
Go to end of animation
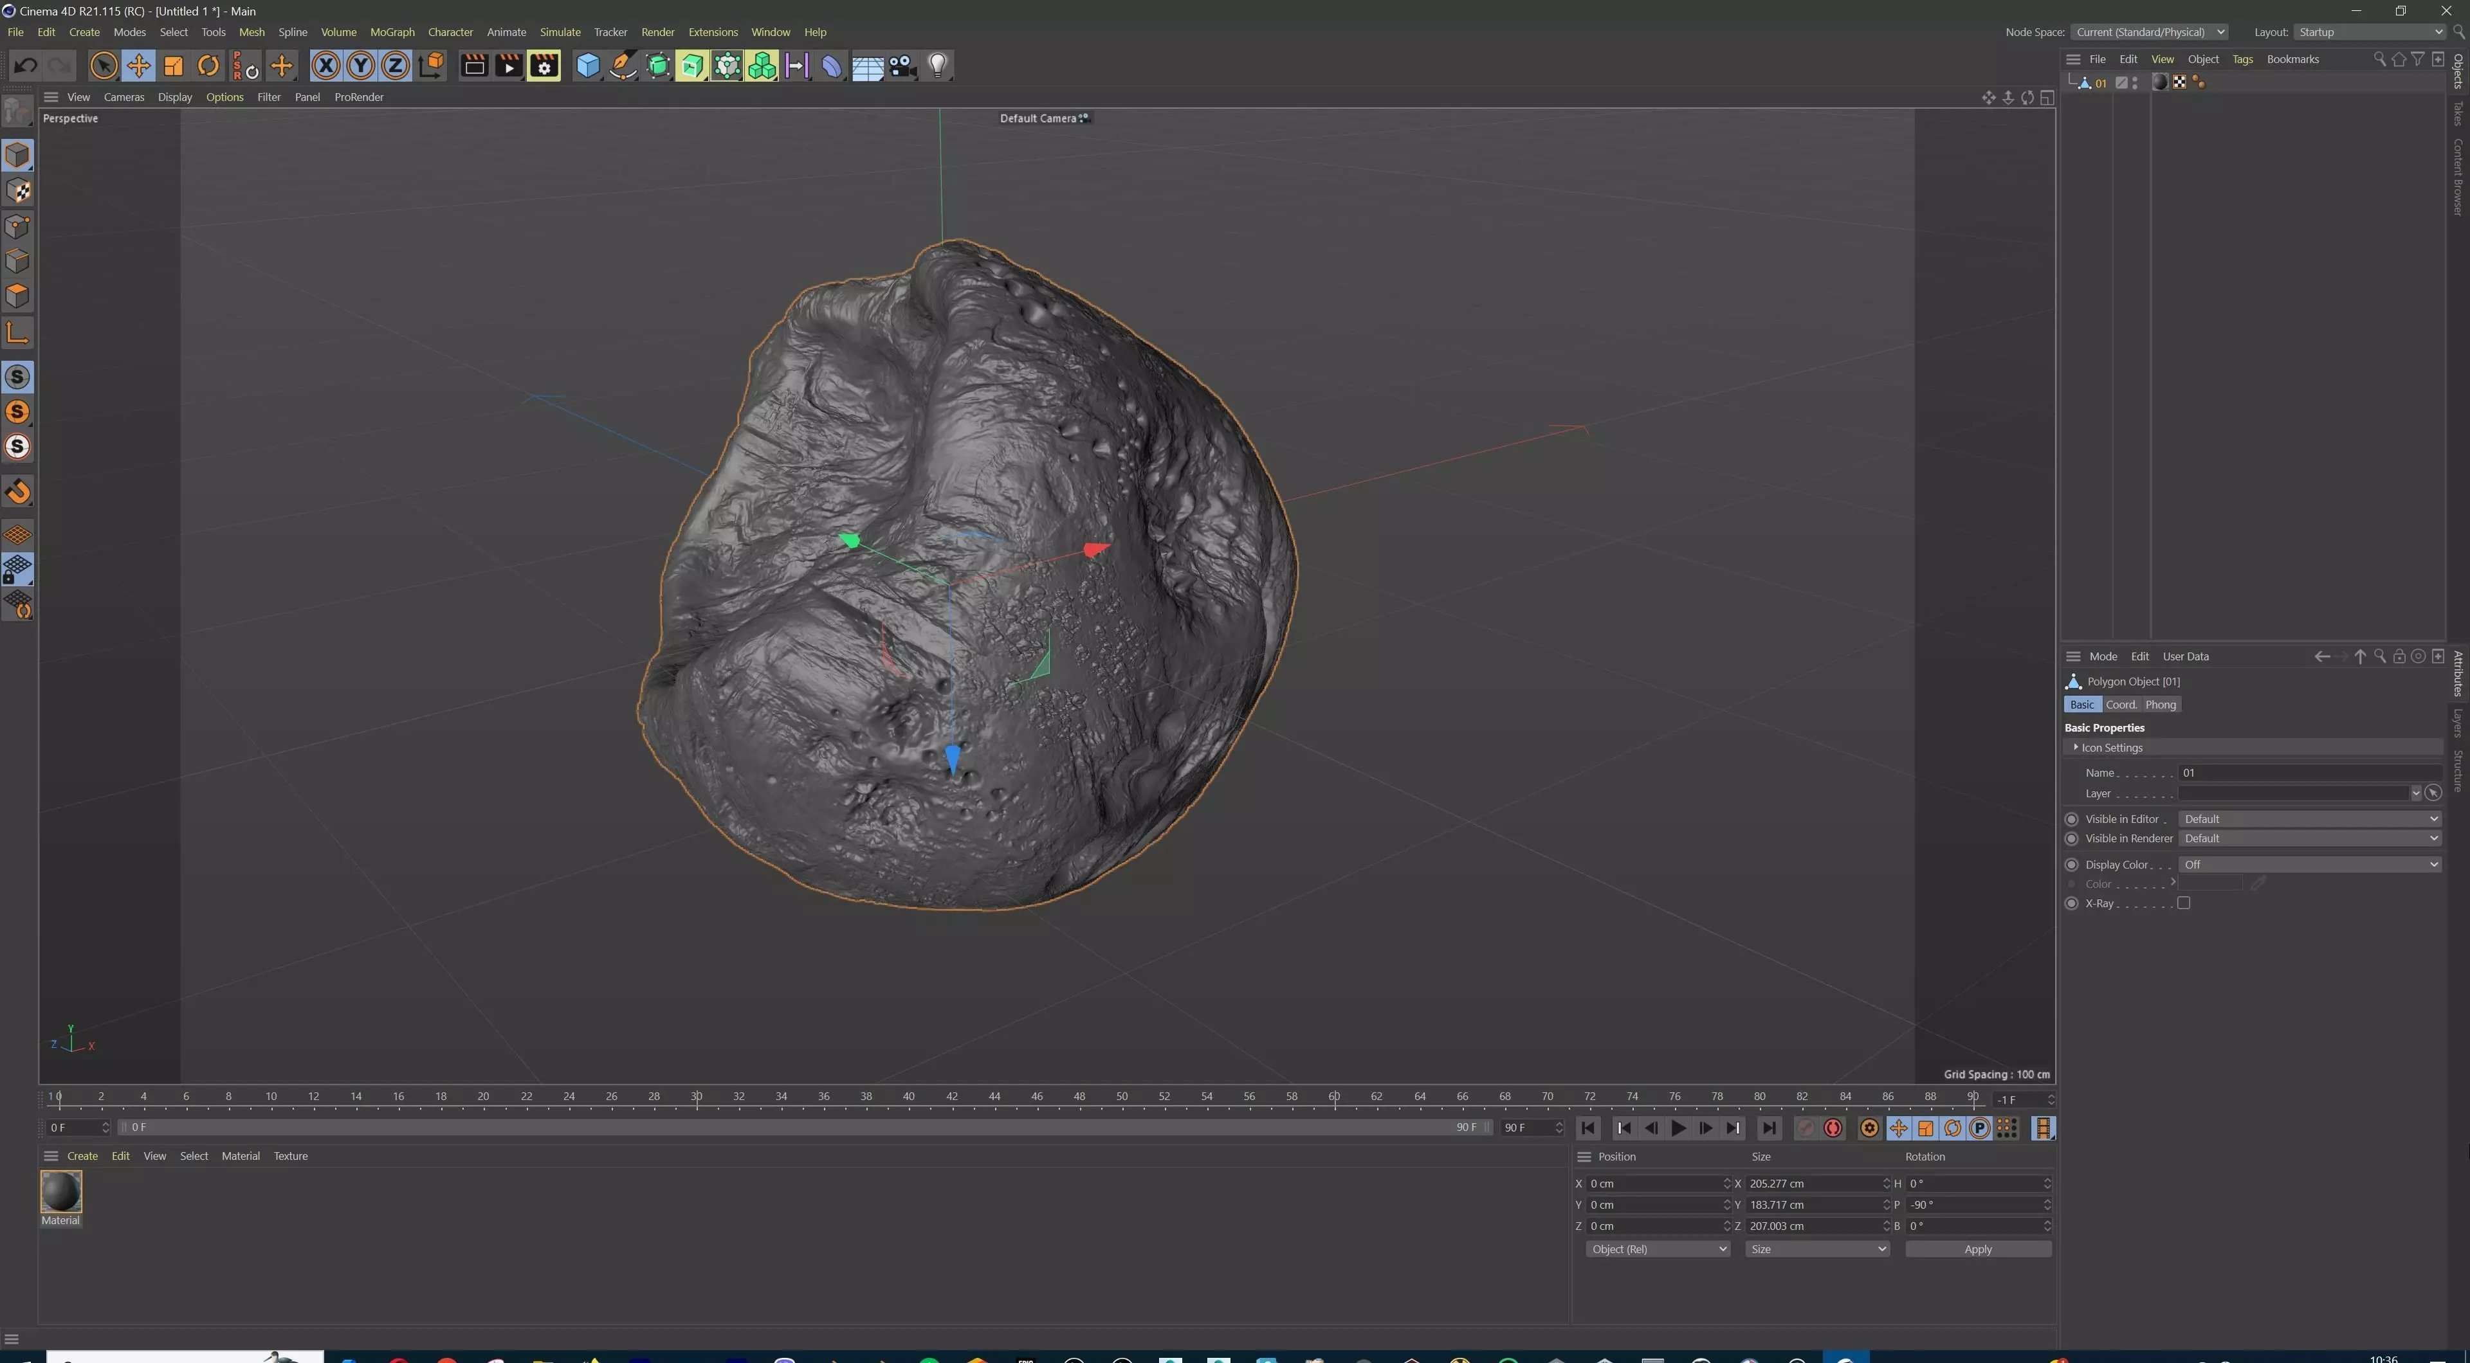tap(1769, 1128)
